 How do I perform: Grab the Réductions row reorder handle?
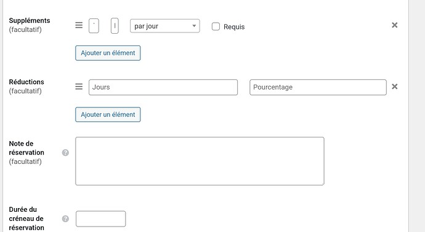pyautogui.click(x=79, y=87)
